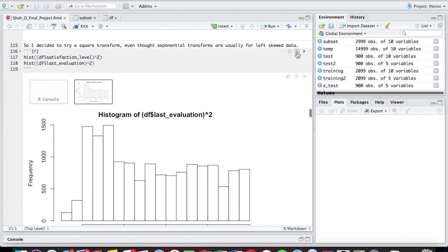This screenshot has height=252, width=448.
Task: Close the subset tab
Action: [x=94, y=18]
